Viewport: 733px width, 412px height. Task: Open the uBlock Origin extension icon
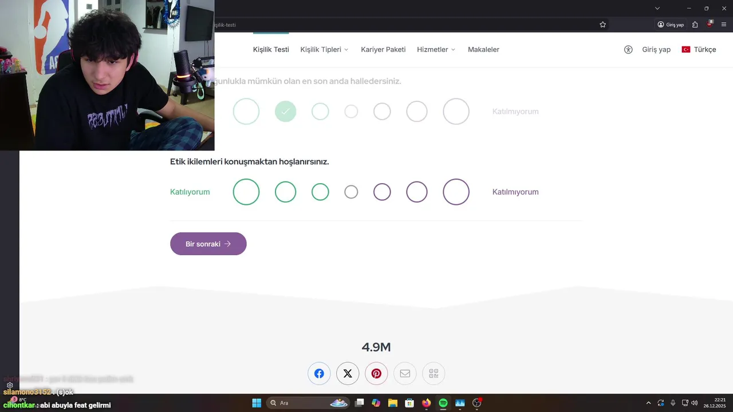point(710,25)
